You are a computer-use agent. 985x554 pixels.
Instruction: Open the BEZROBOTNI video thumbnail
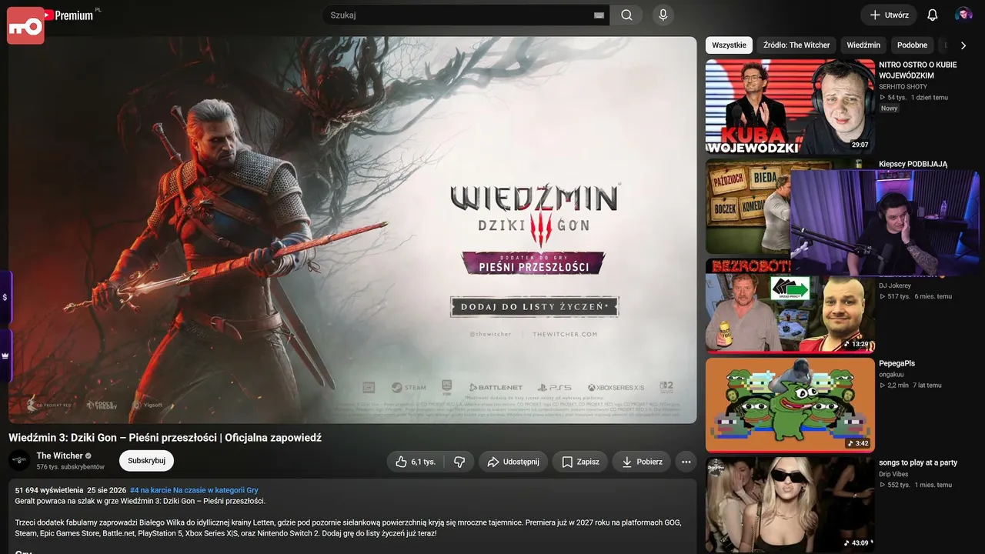tap(790, 306)
